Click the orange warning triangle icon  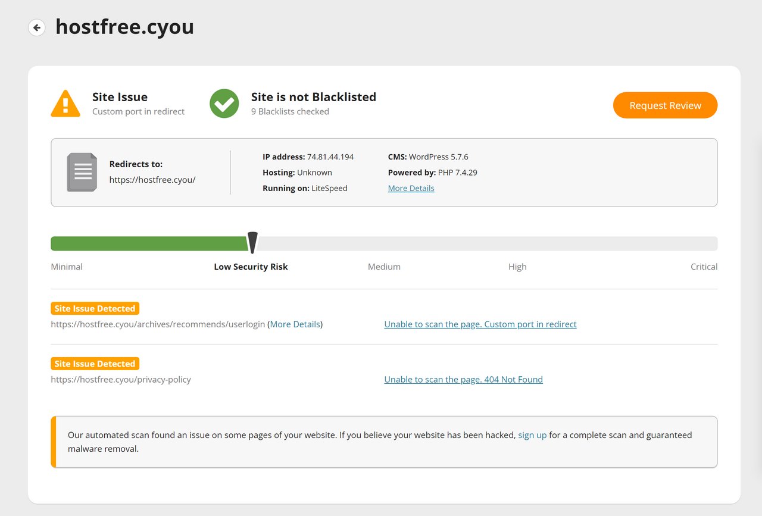pos(65,104)
